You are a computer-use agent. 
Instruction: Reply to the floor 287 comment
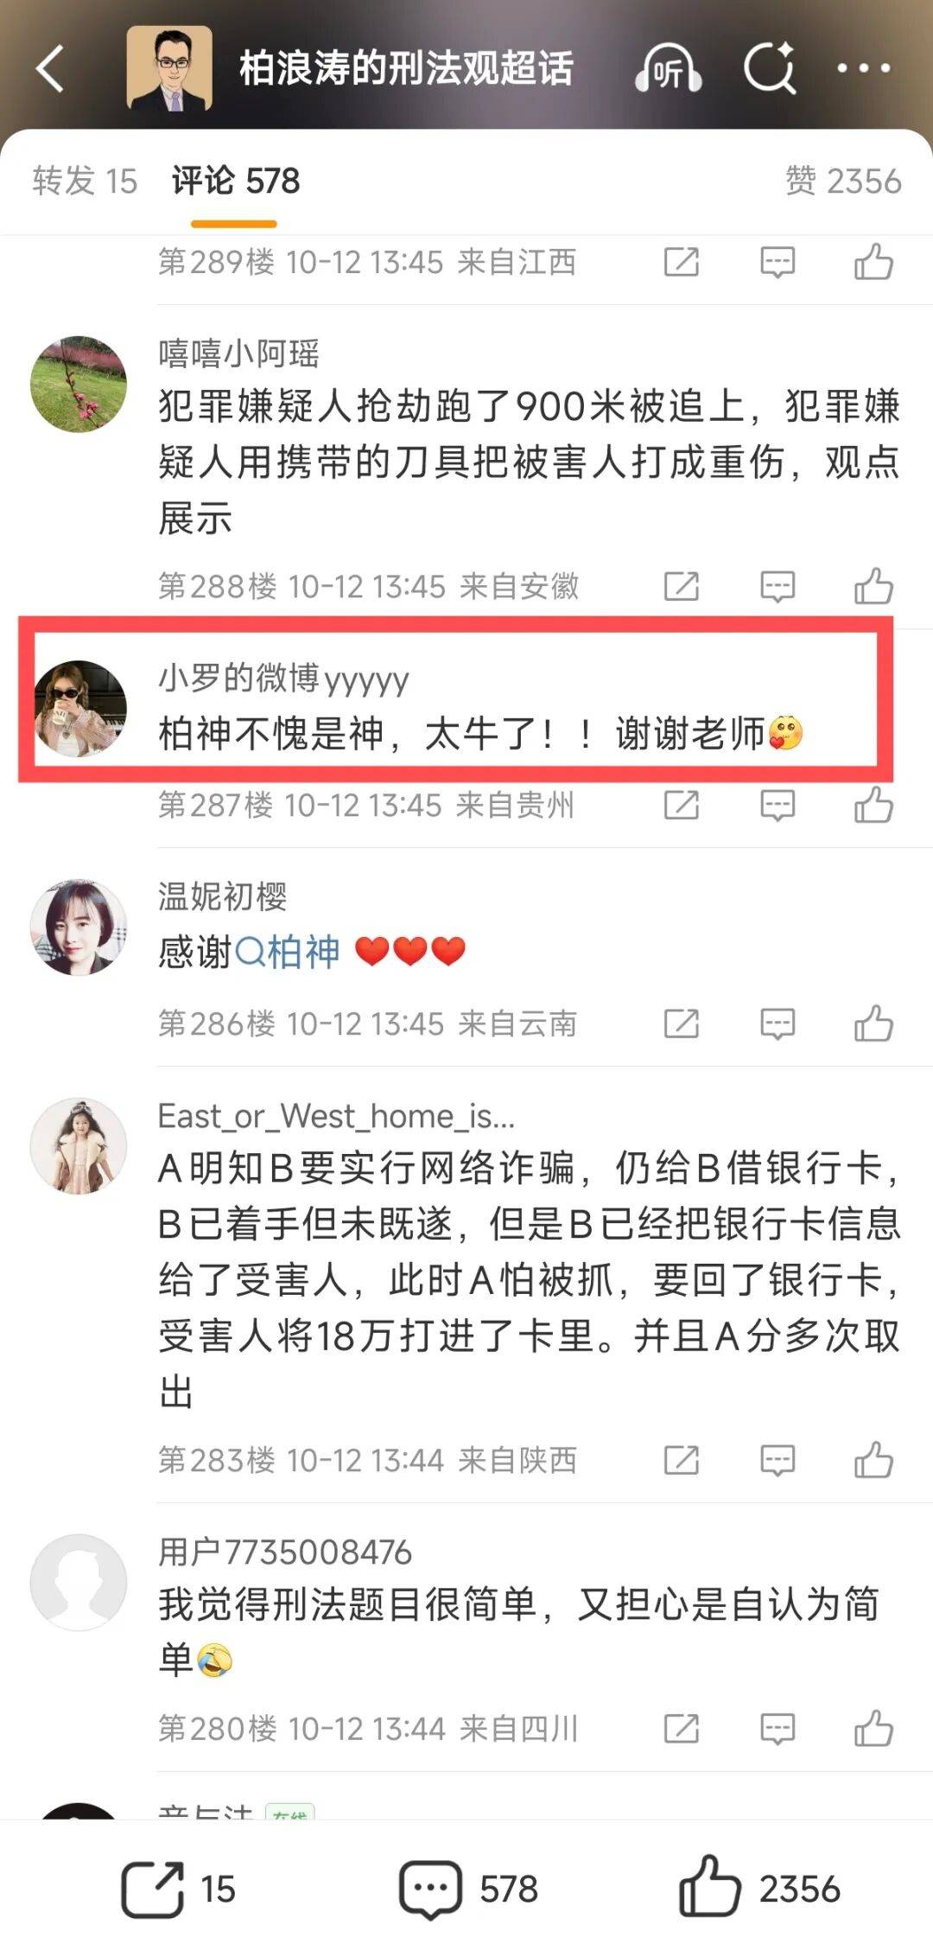point(777,806)
